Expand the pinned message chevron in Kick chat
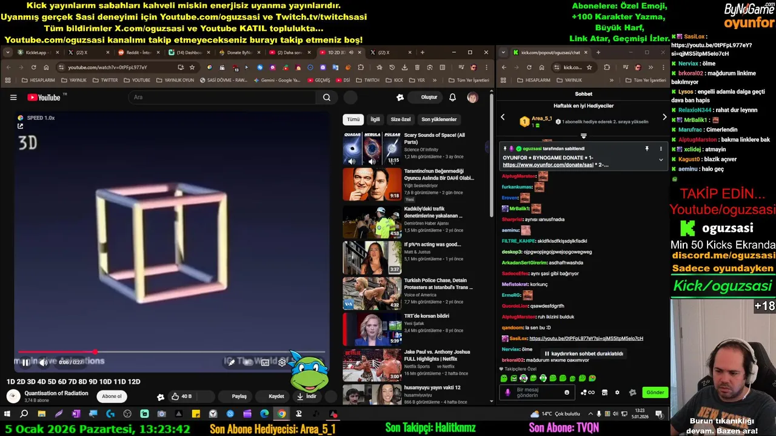The height and width of the screenshot is (436, 776). tap(661, 160)
